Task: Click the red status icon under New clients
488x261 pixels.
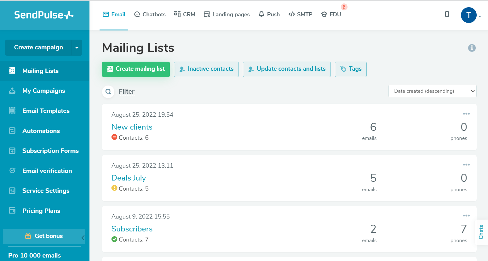Action: [114, 137]
